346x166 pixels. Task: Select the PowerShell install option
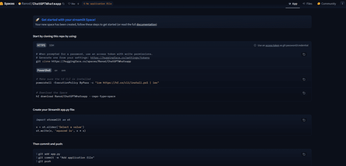[x=44, y=71]
